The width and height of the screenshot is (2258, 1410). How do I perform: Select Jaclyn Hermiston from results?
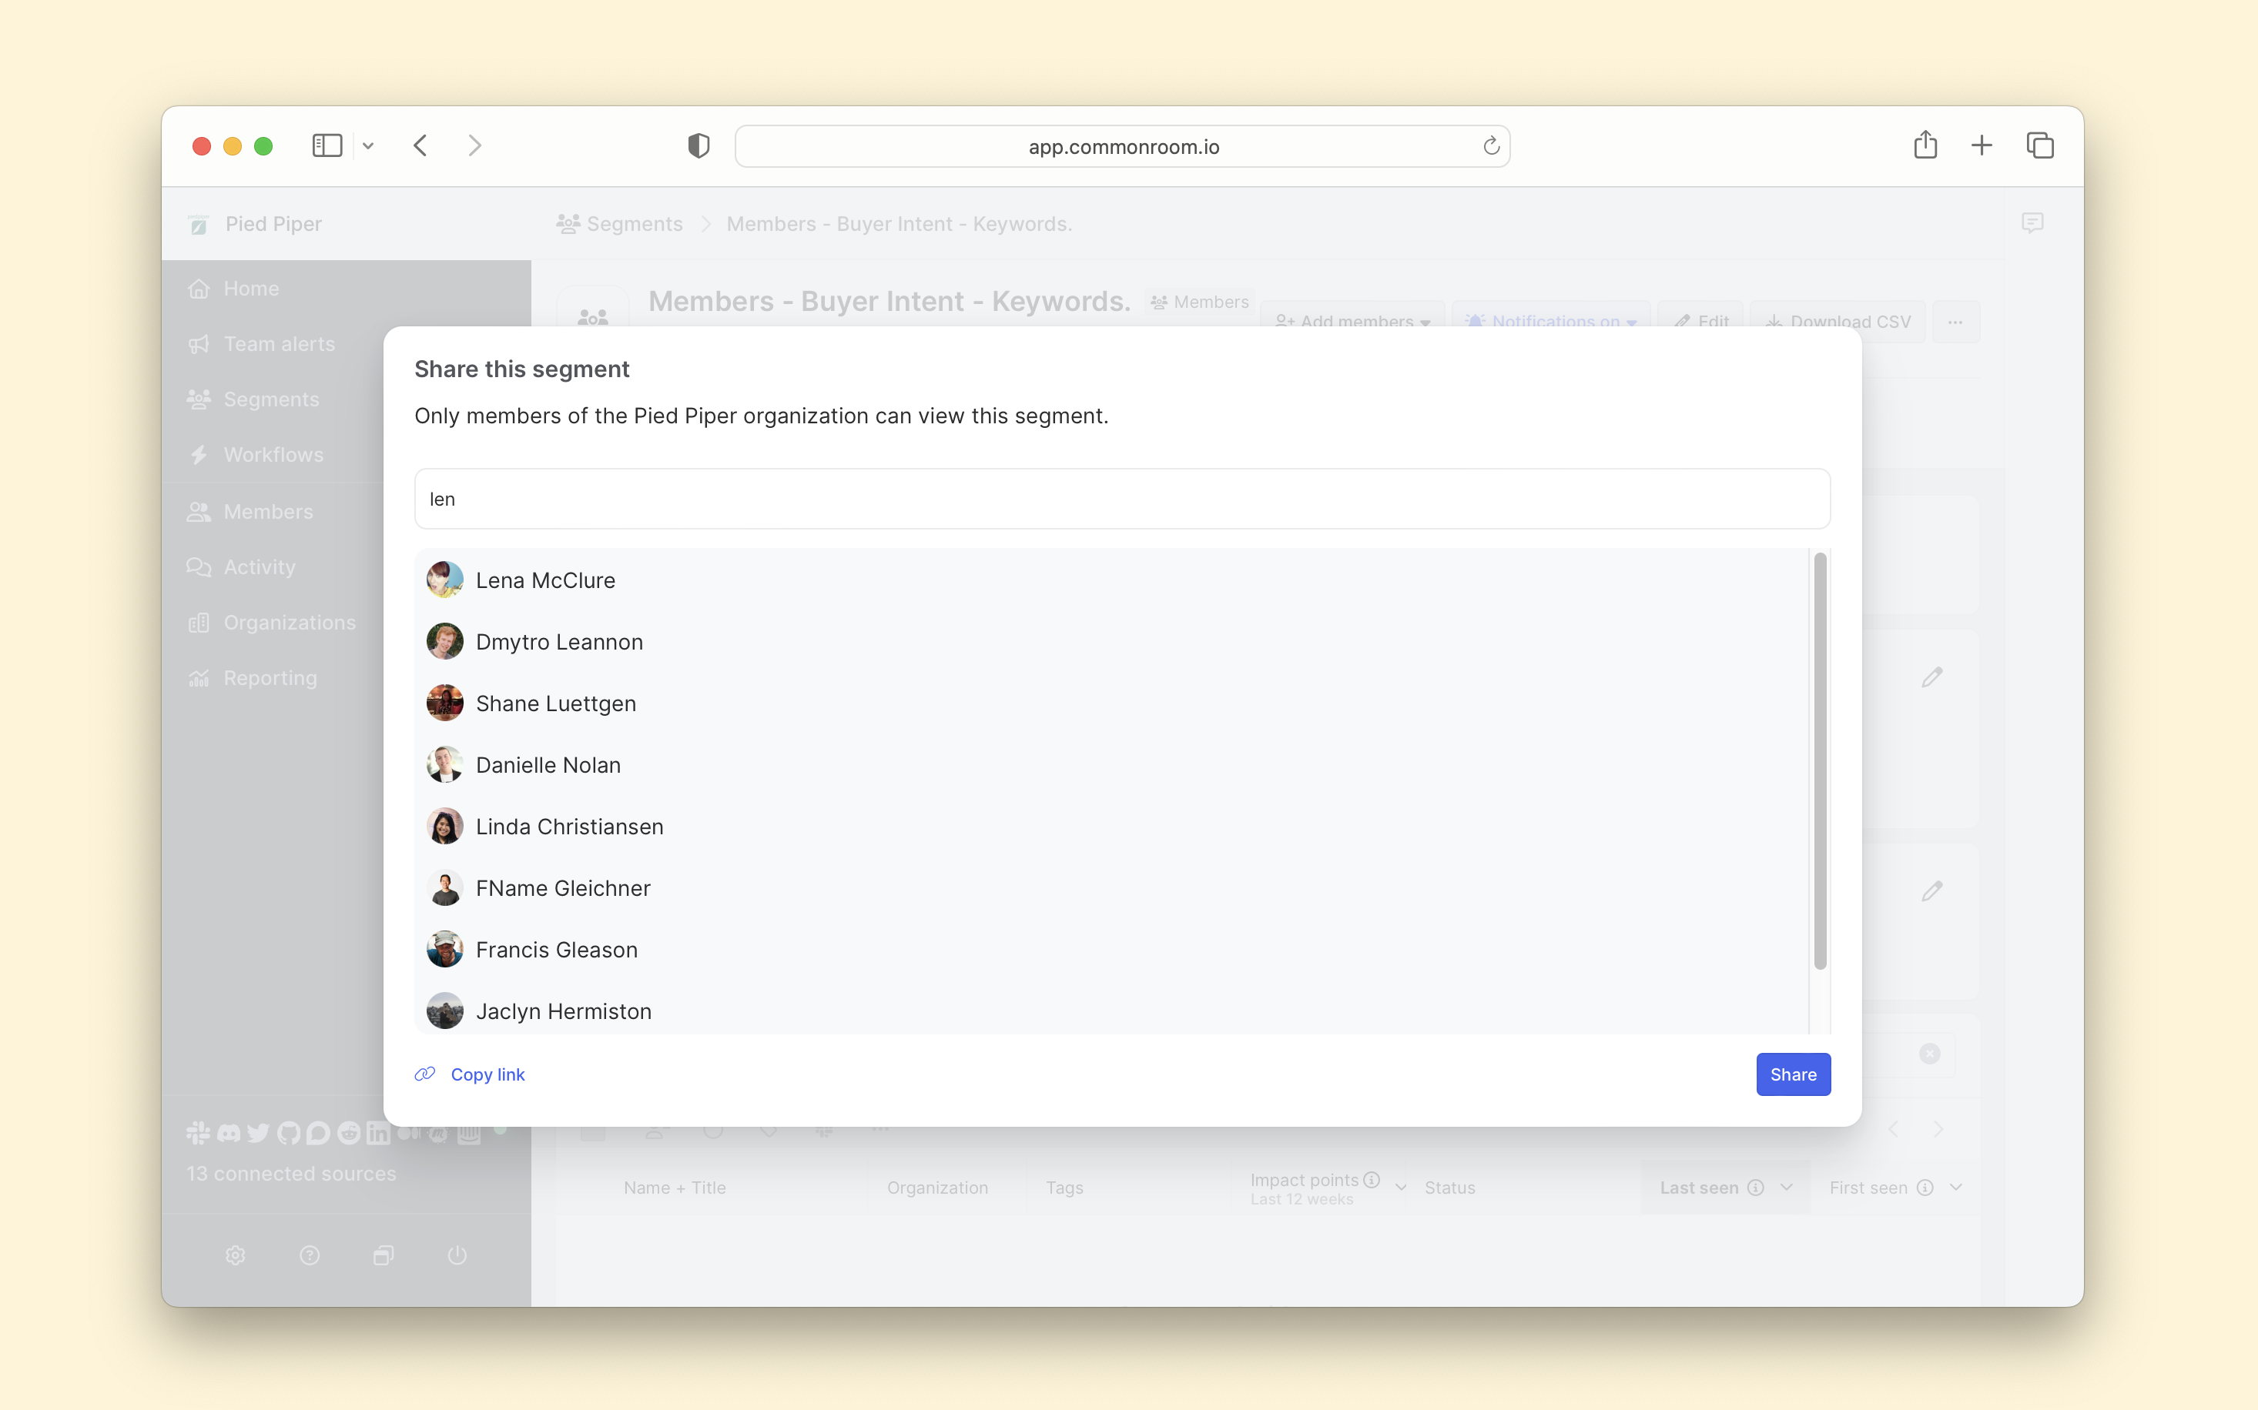tap(563, 1011)
